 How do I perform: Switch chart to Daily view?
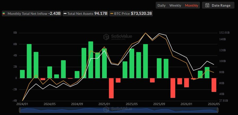click(x=161, y=6)
